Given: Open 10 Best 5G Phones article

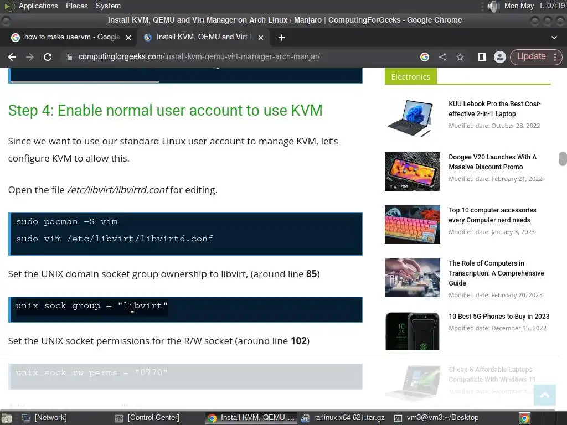Looking at the screenshot, I should coord(499,316).
